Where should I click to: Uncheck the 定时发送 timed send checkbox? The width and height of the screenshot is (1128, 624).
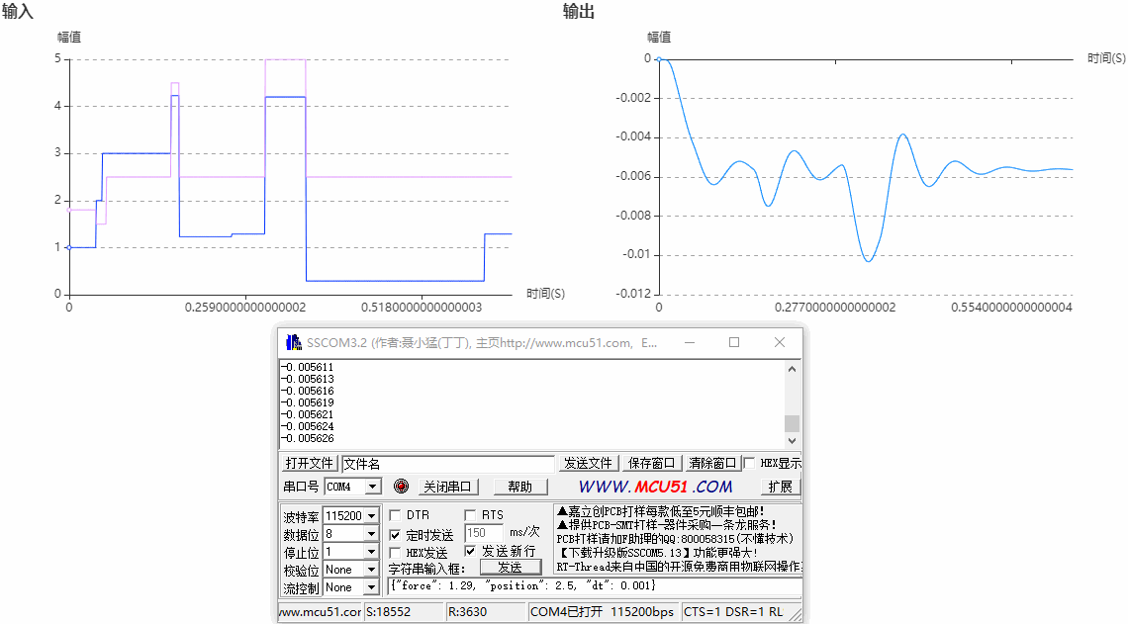coord(396,534)
